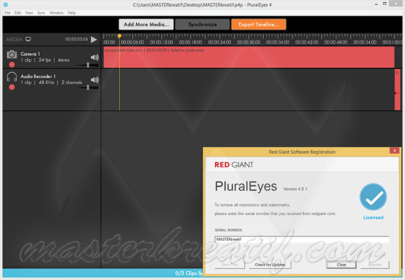
Task: Mute the Audio Recorder 1 speaker
Action: coord(95,80)
